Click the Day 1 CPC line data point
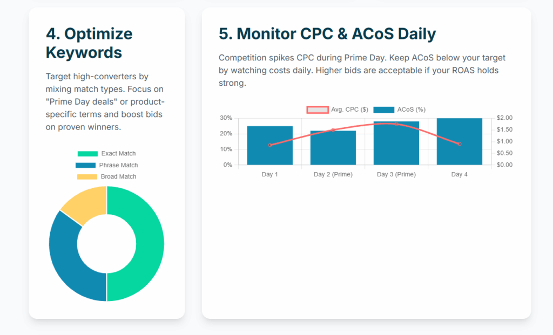 270,145
